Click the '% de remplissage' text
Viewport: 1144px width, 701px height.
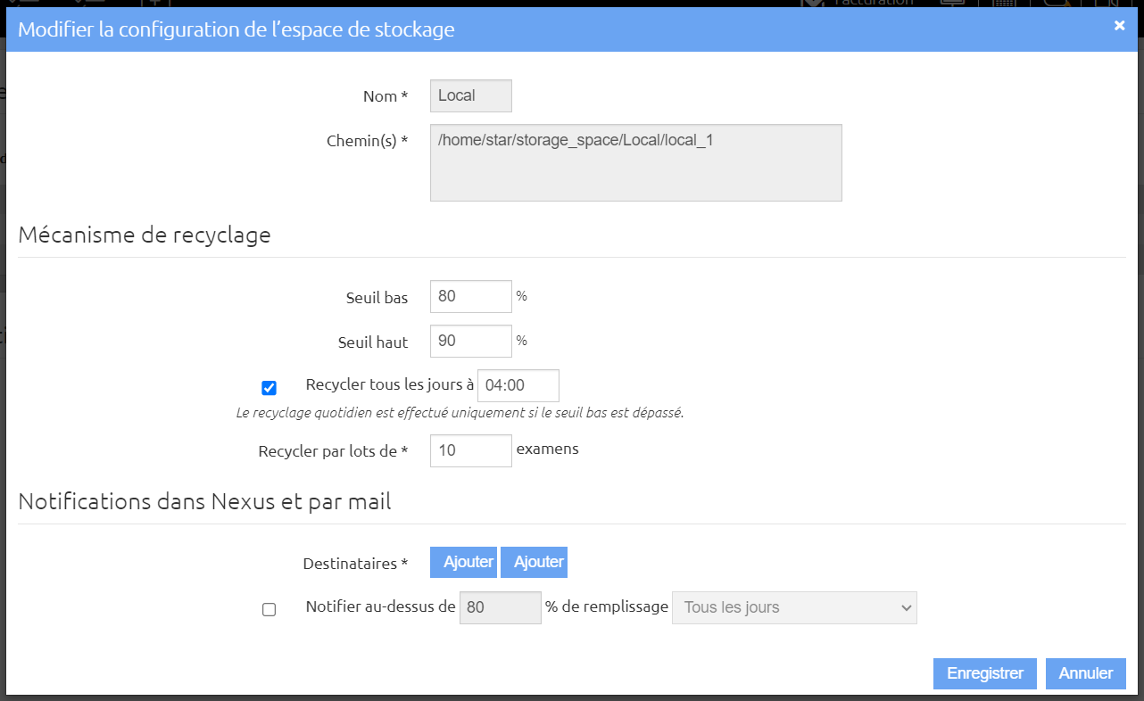[x=607, y=606]
